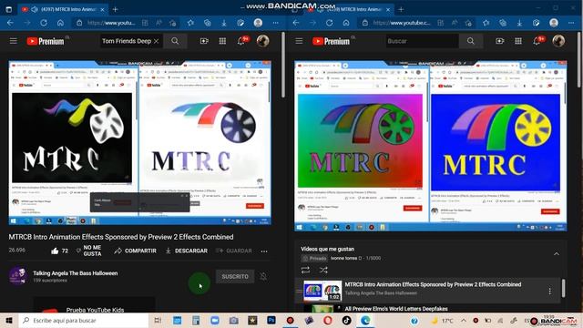Open TikTok from the taskbar

click(346, 320)
